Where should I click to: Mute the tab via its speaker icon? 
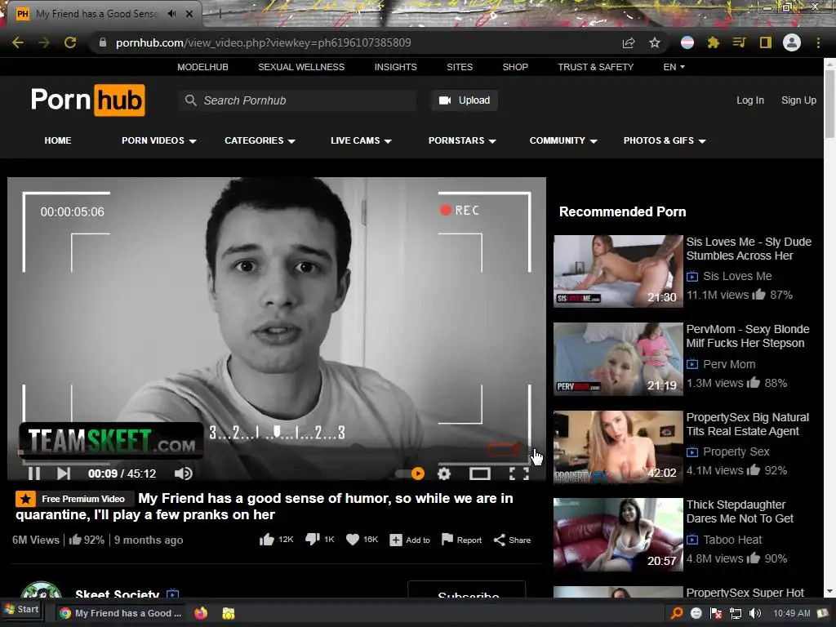[171, 14]
